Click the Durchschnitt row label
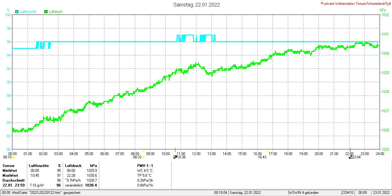This screenshot has width=392, height=196. point(13,180)
